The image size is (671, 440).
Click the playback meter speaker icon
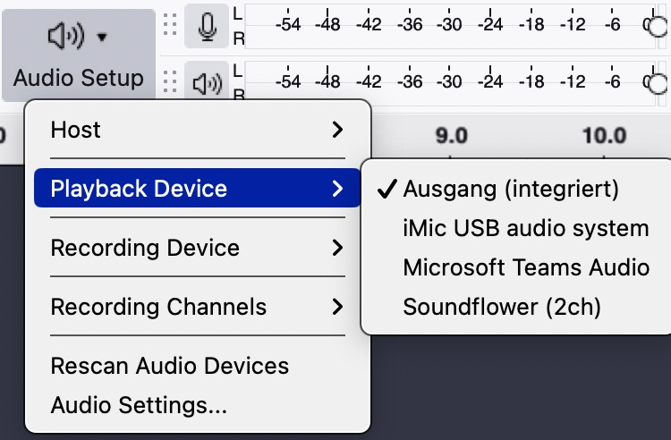click(x=208, y=83)
